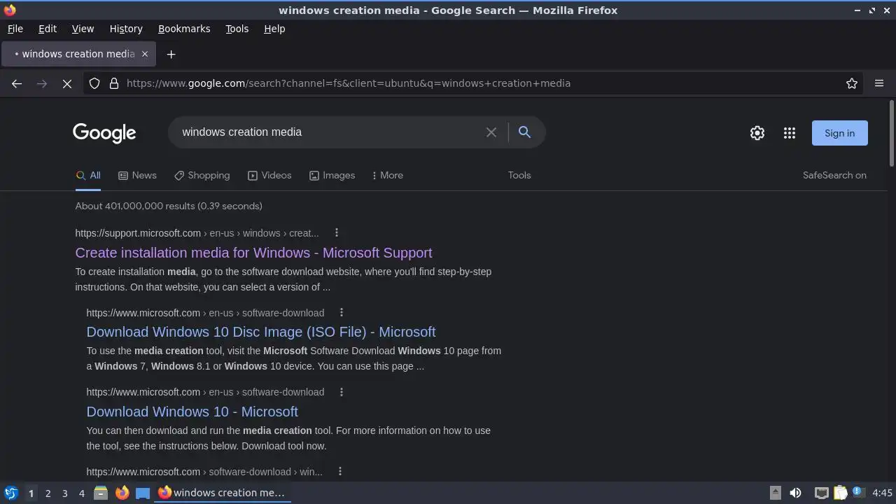Click the About 401,000,000 results text
896x504 pixels.
(x=169, y=206)
